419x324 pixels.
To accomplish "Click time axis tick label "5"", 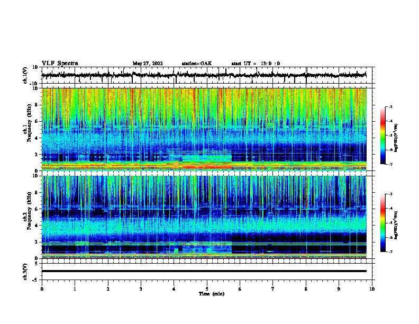I will tap(207, 289).
